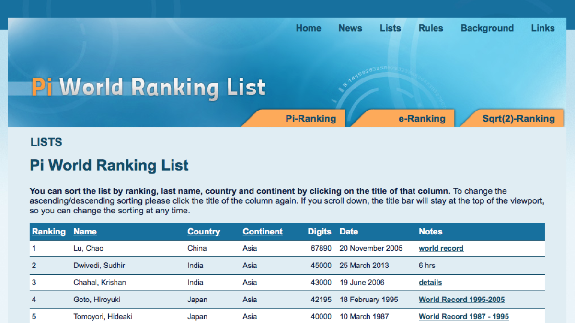Image resolution: width=575 pixels, height=323 pixels.
Task: Select Lists in the navigation bar
Action: (390, 28)
